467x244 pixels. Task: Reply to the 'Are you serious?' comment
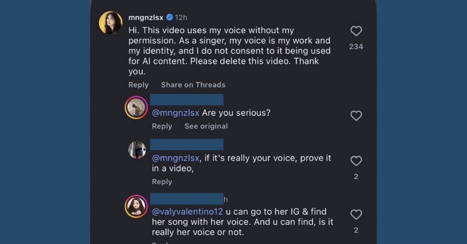[162, 126]
